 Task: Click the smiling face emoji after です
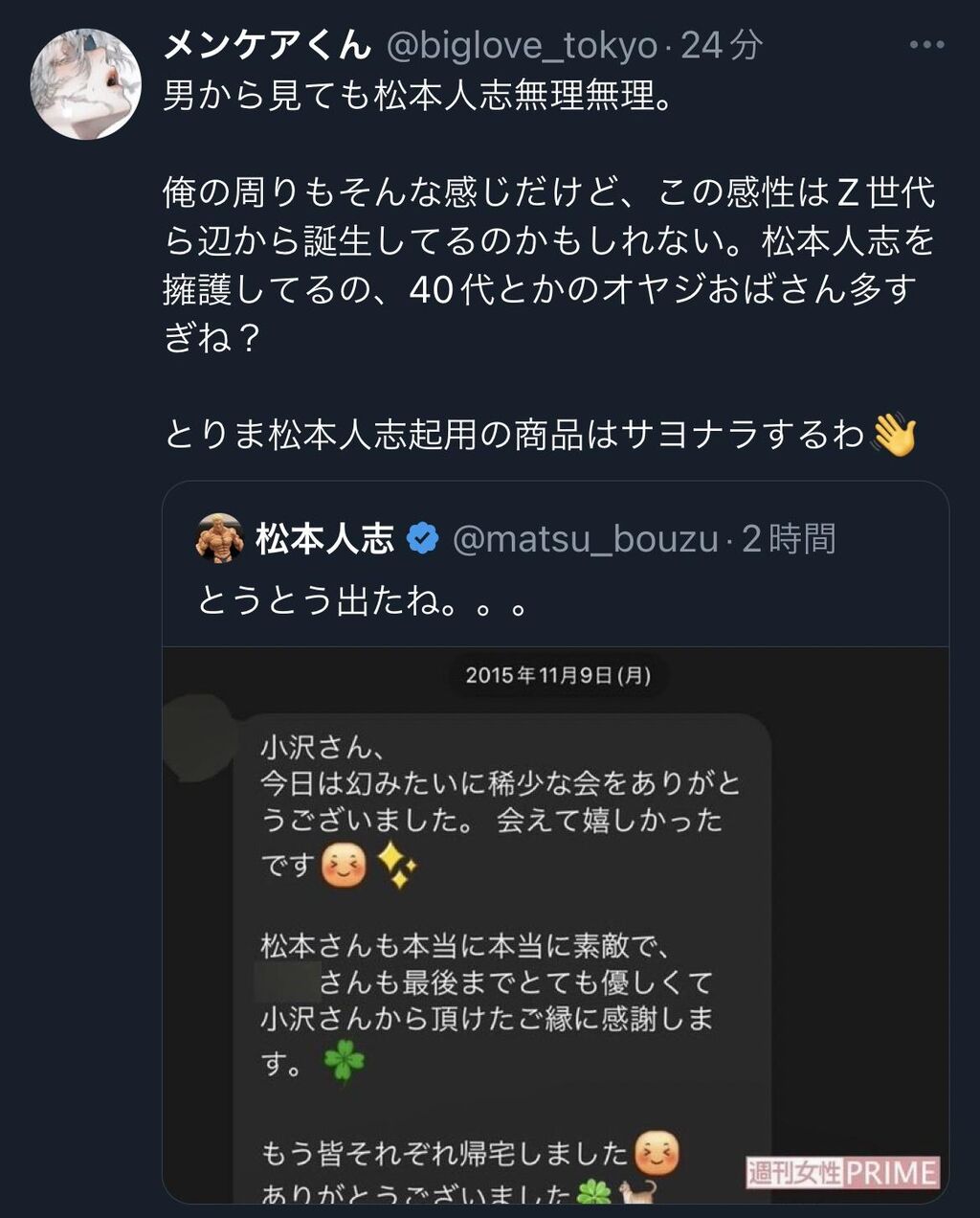pos(344,865)
